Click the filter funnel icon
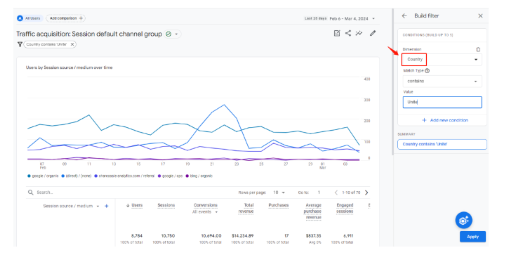 pos(20,44)
